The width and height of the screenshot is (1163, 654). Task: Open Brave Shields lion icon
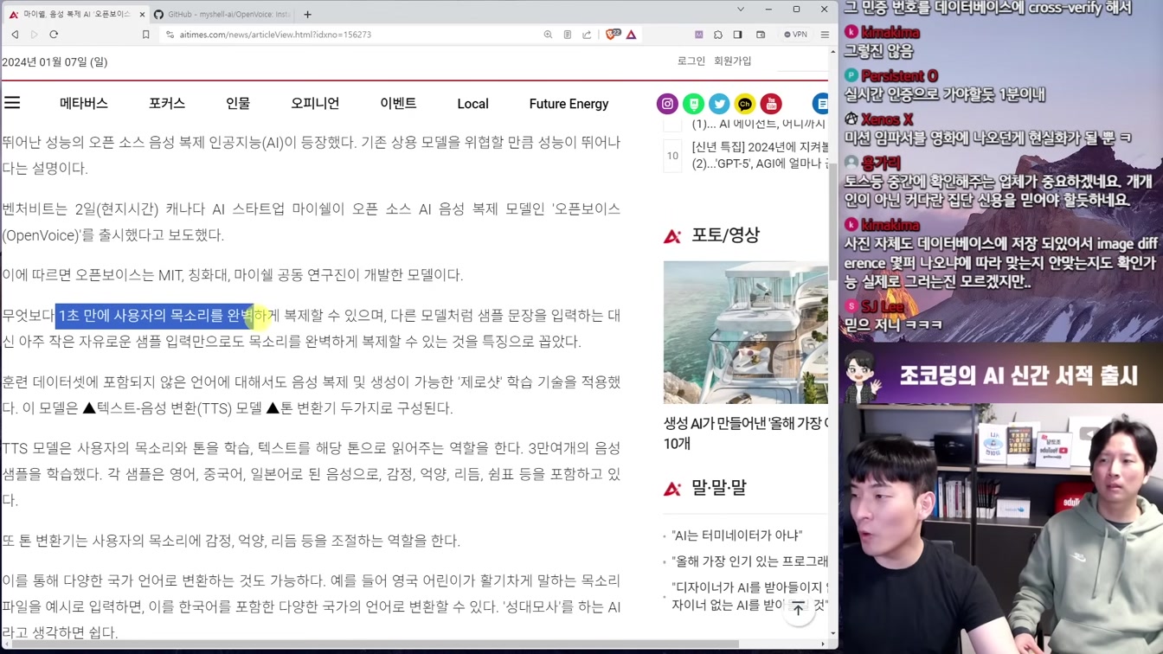click(613, 35)
